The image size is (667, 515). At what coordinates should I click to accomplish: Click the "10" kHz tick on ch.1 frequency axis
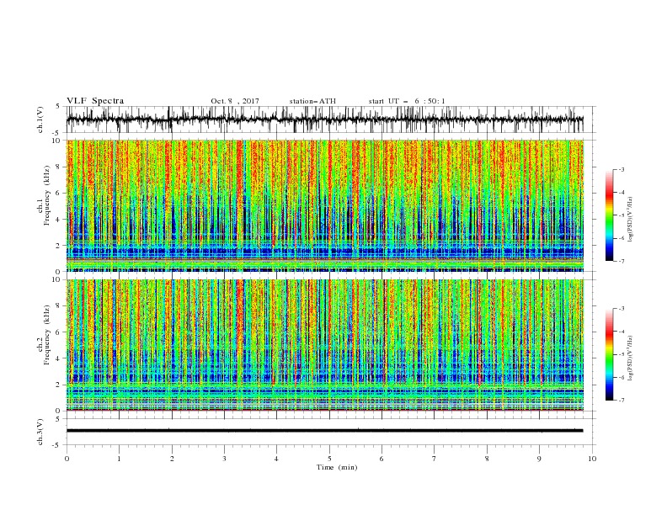[x=58, y=141]
